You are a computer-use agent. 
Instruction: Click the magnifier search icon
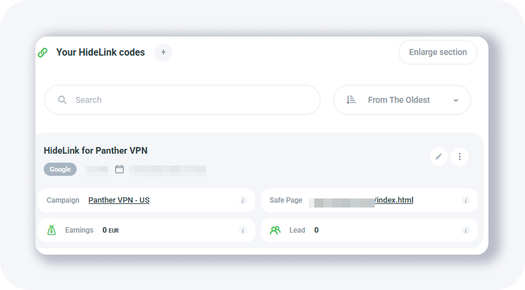click(x=62, y=100)
